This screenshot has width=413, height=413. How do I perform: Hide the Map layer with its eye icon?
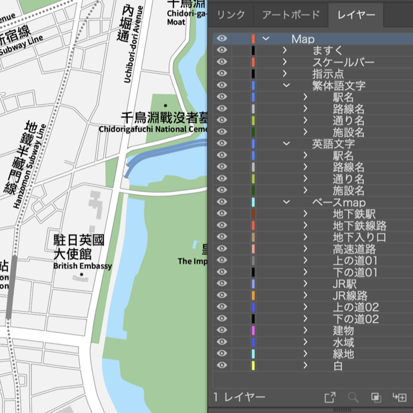[x=222, y=39]
